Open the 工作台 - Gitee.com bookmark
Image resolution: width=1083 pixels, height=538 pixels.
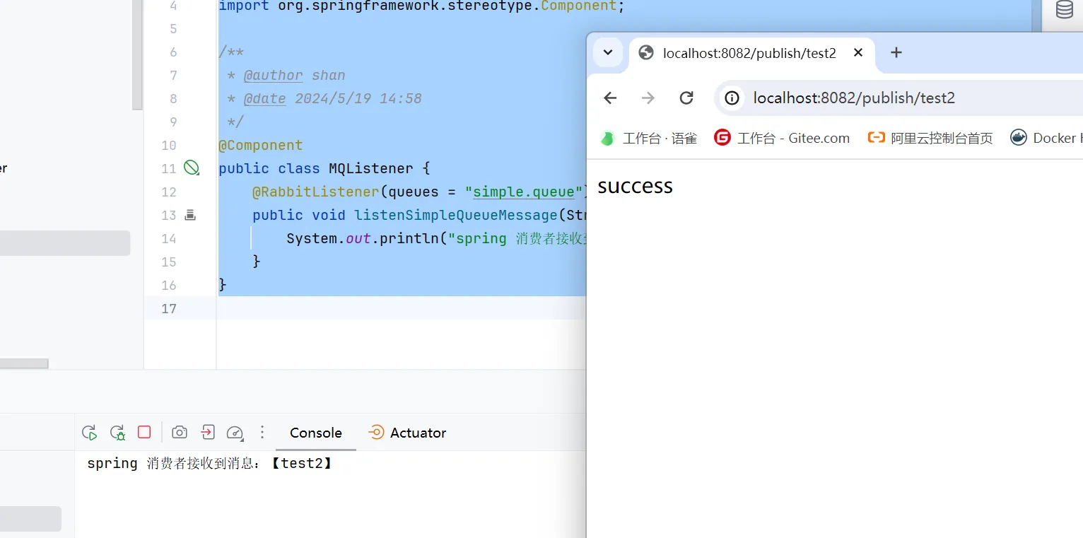(x=782, y=138)
